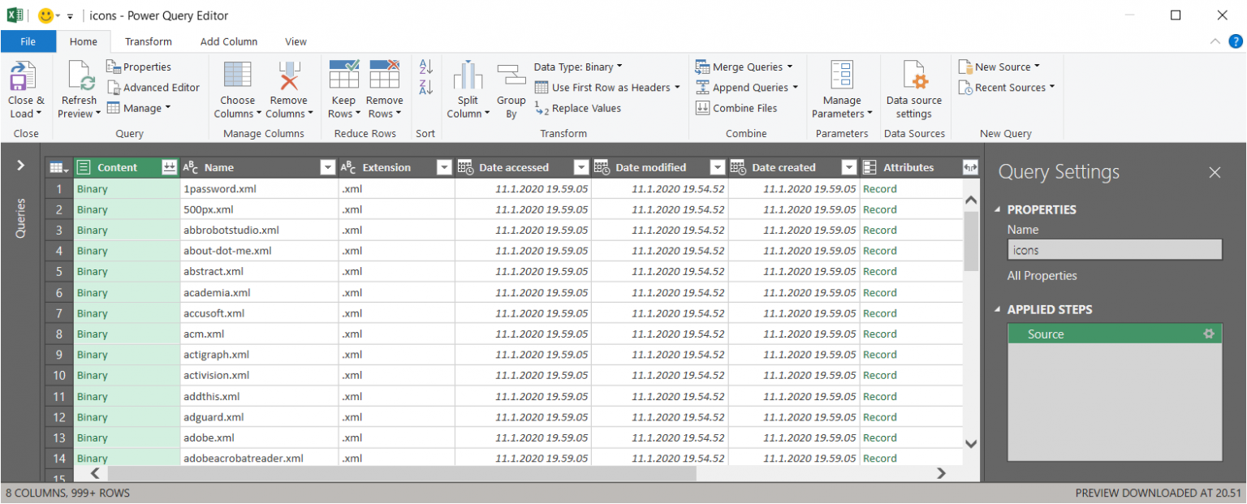The image size is (1247, 504).
Task: Open the Advanced Editor
Action: point(153,88)
